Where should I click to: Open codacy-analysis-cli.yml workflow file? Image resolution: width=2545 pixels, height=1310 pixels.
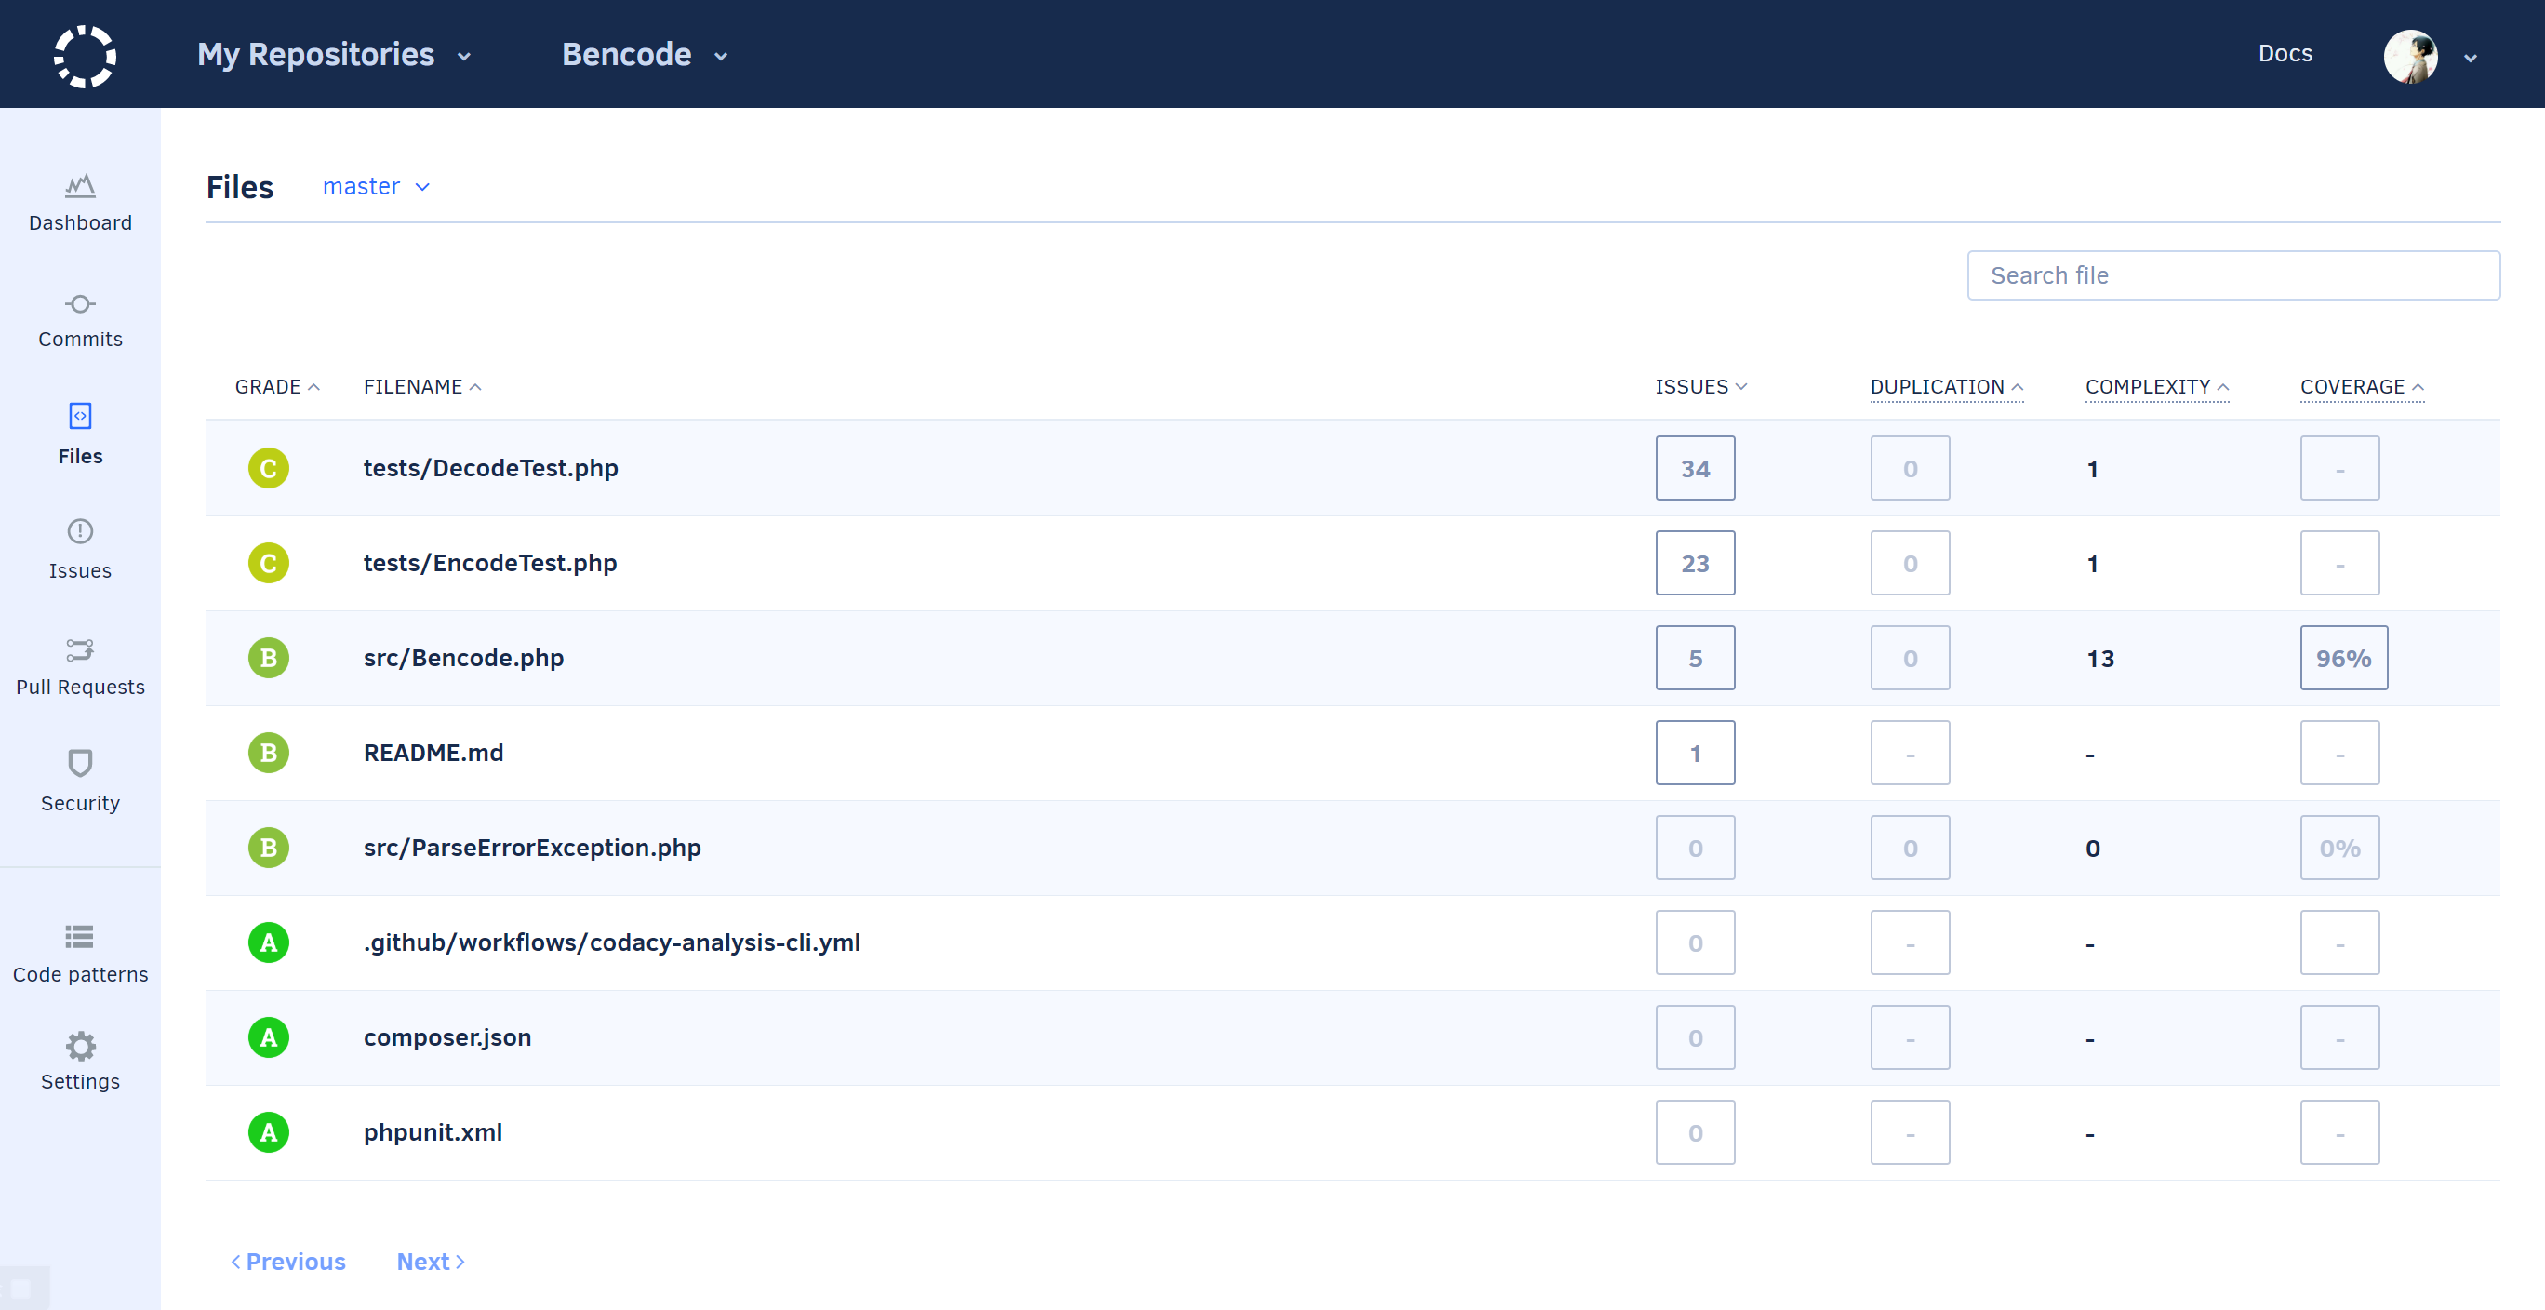(611, 942)
